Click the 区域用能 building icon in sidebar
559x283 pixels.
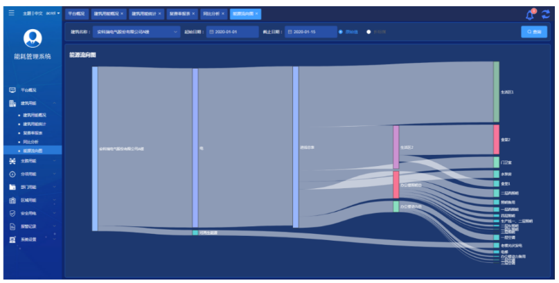[12, 200]
